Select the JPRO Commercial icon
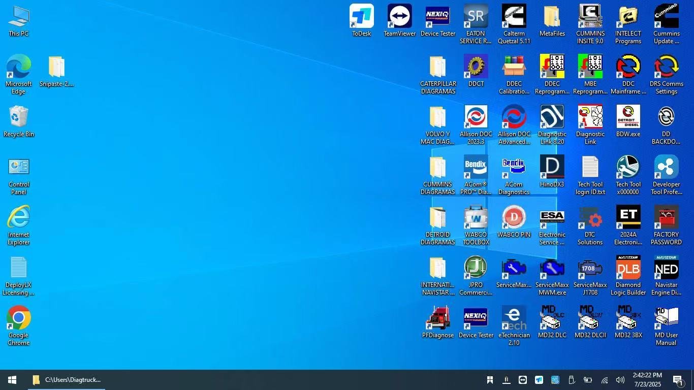 coord(476,268)
